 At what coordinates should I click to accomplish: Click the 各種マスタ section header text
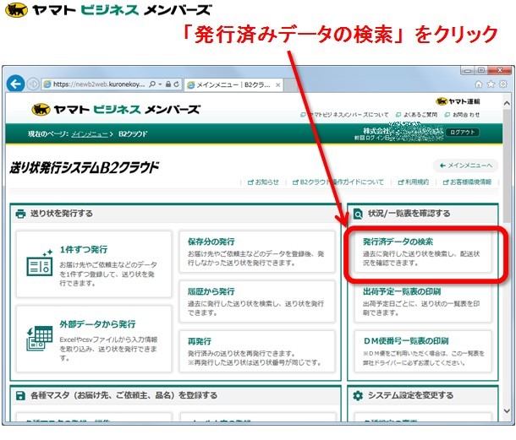[124, 395]
